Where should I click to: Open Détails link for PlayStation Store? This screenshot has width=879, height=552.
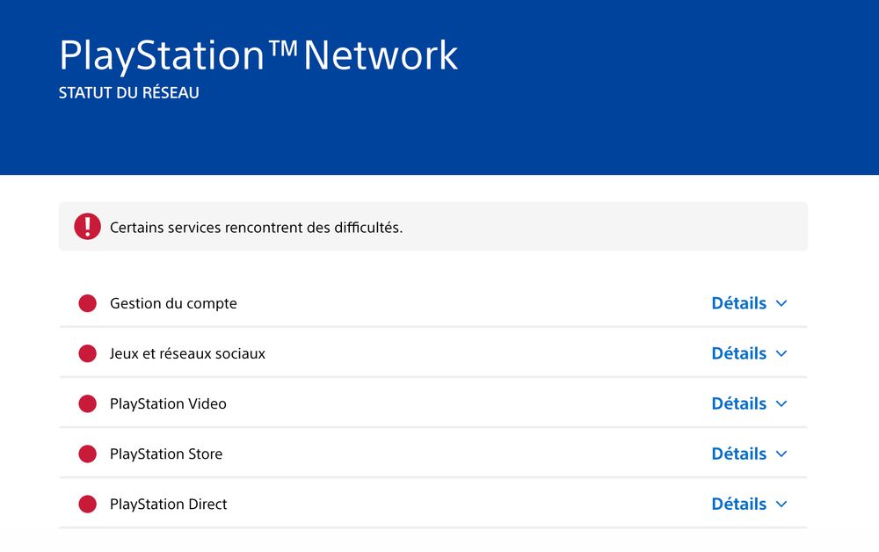click(739, 454)
